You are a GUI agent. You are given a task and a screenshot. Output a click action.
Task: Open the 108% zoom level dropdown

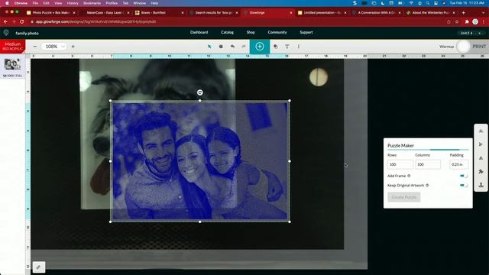click(54, 47)
